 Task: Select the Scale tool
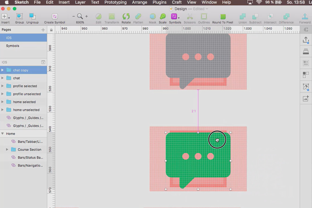pyautogui.click(x=163, y=17)
